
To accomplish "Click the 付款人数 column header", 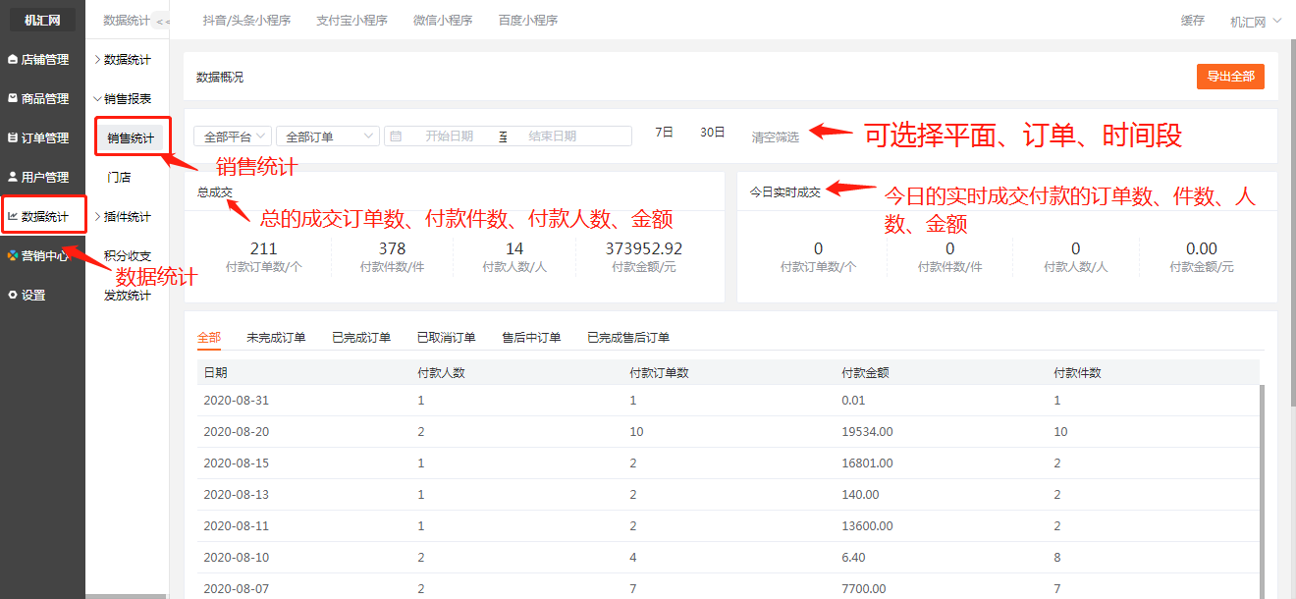I will (441, 372).
